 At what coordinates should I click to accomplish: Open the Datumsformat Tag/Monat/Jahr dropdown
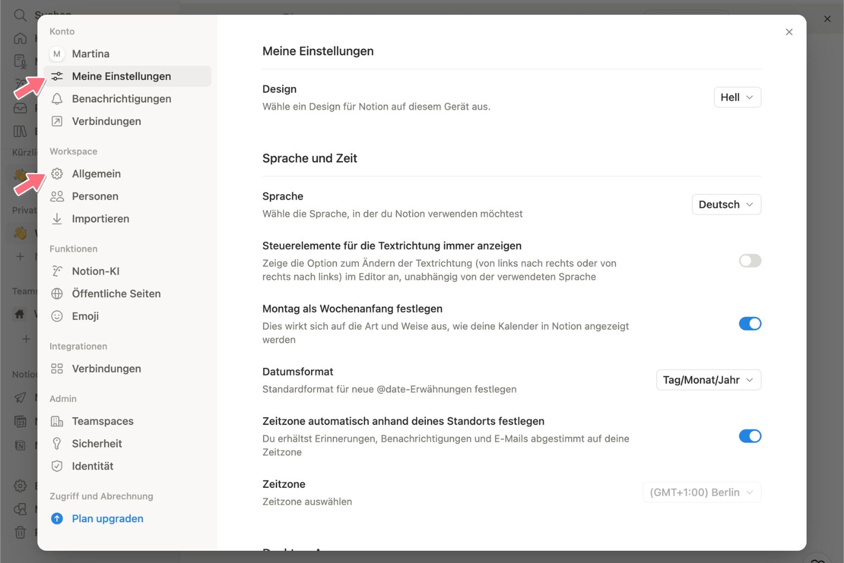tap(708, 379)
